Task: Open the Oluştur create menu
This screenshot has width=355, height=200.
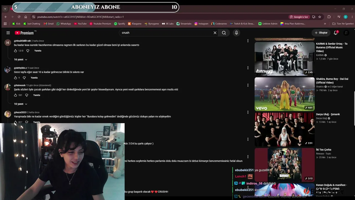Action: [321, 33]
